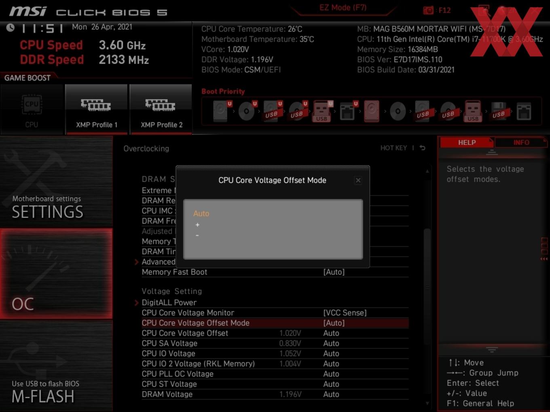Select CPU PLL OC Voltage row label
The width and height of the screenshot is (550, 412).
coord(178,374)
